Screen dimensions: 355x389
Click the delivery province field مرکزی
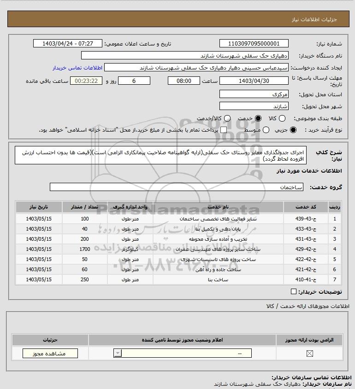coord(254,94)
